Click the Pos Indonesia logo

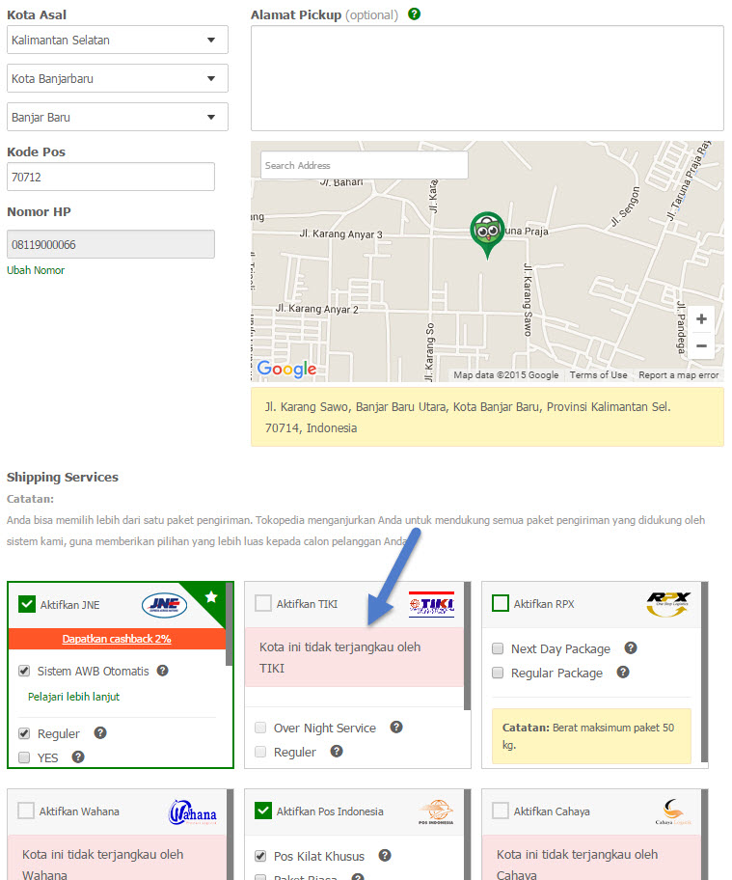pos(436,811)
